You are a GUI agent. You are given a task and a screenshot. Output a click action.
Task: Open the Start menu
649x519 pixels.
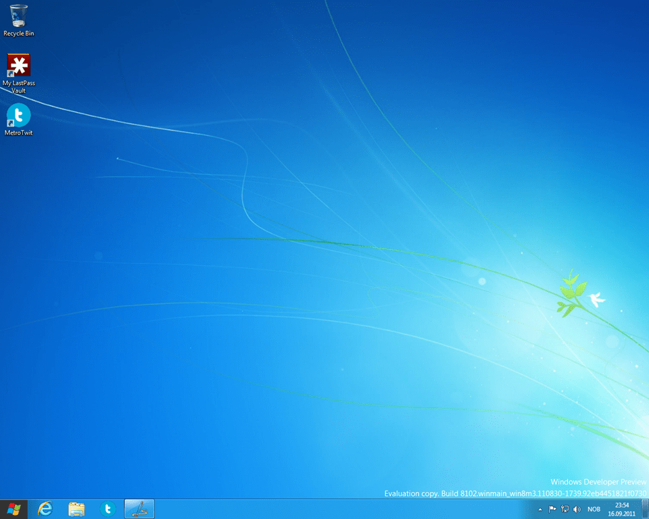click(x=13, y=509)
